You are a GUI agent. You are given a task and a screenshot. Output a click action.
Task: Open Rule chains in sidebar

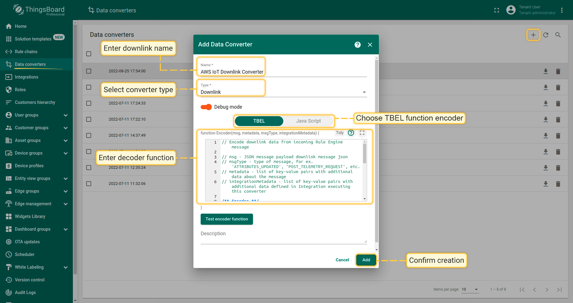[26, 52]
